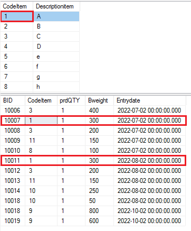Screen dimensions: 191x231
Task: Select Bweight 150 in row 10013
Action: pyautogui.click(x=100, y=181)
